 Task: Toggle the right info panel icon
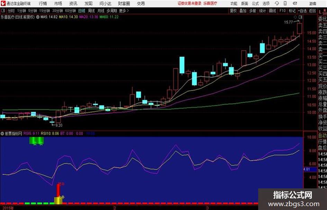(x=300, y=17)
